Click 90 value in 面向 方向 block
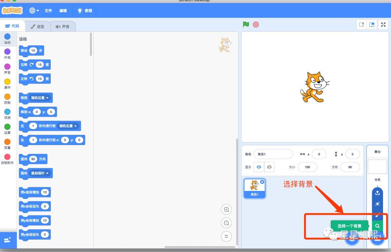Screen dimensions: 391x252 coord(33,159)
